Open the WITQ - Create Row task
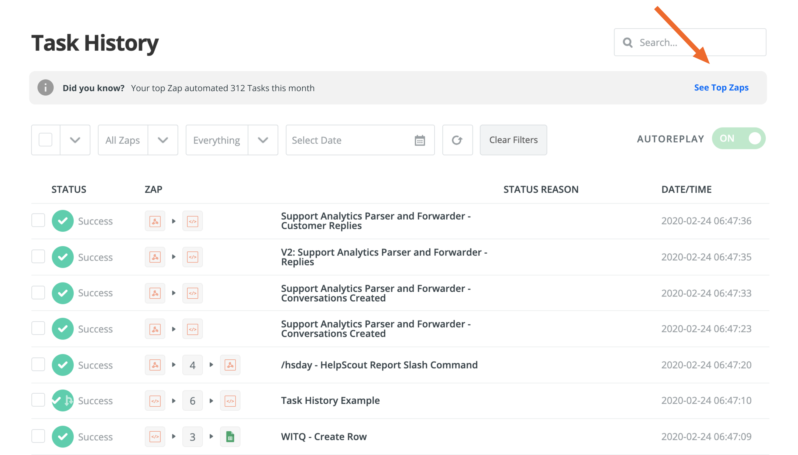 click(x=324, y=436)
